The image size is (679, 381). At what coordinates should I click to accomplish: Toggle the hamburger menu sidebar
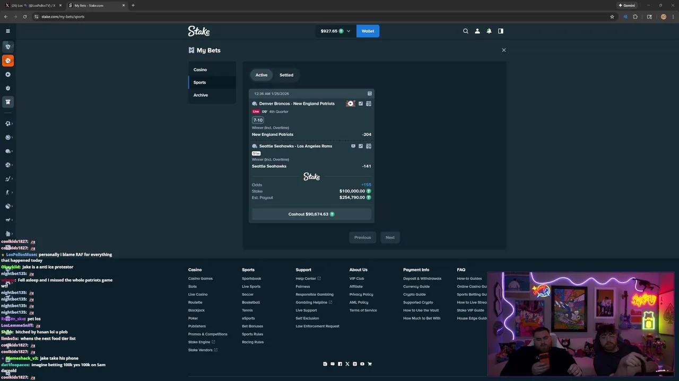coord(8,31)
